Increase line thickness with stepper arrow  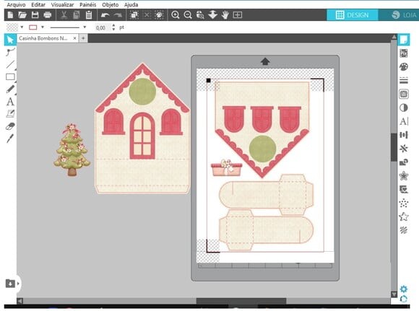click(x=113, y=26)
